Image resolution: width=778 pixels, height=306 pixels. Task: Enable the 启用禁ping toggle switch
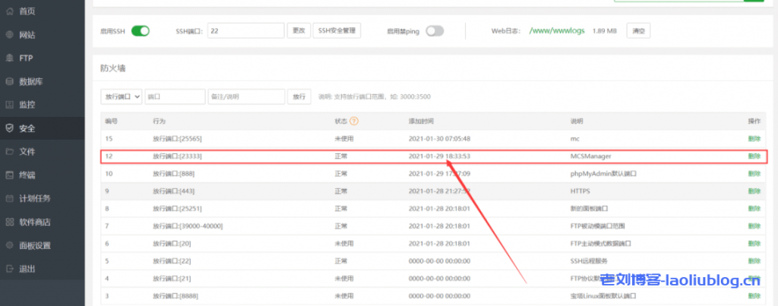point(434,31)
